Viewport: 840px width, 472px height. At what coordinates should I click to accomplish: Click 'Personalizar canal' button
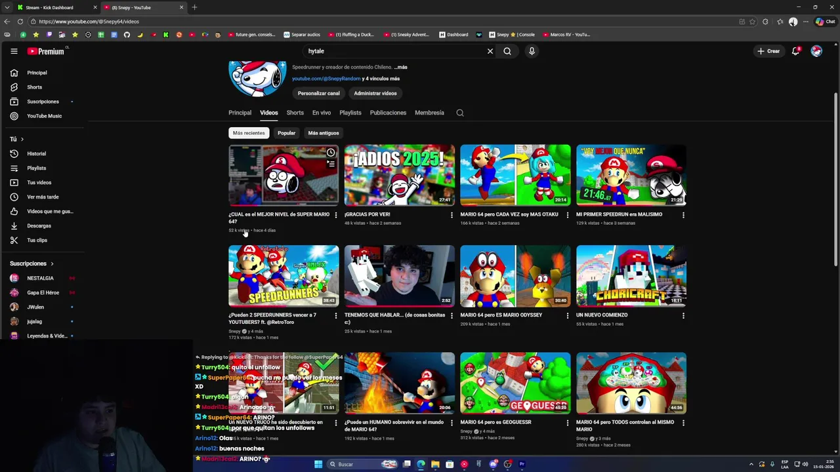click(318, 93)
